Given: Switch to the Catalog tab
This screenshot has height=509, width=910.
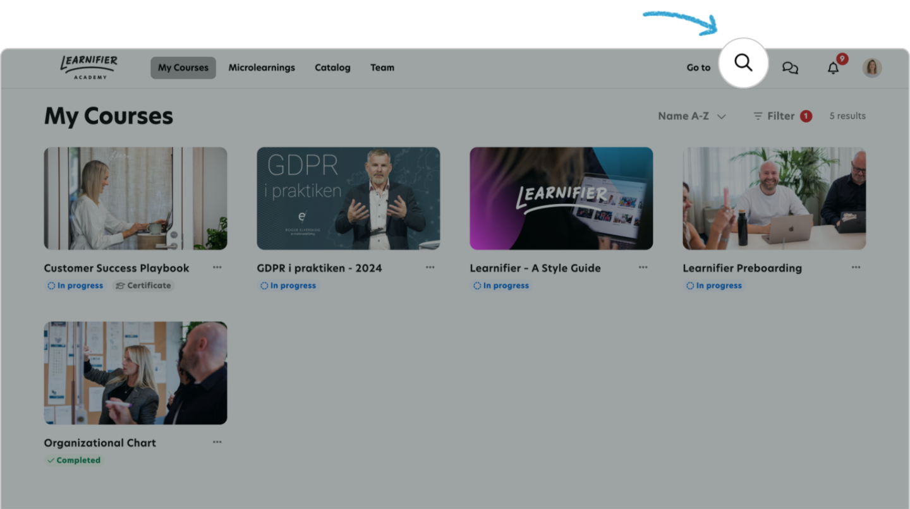Looking at the screenshot, I should point(332,68).
